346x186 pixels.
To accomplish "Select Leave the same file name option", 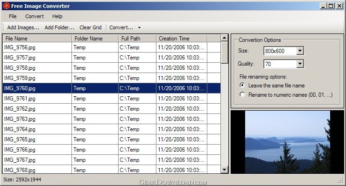I will coord(272,85).
